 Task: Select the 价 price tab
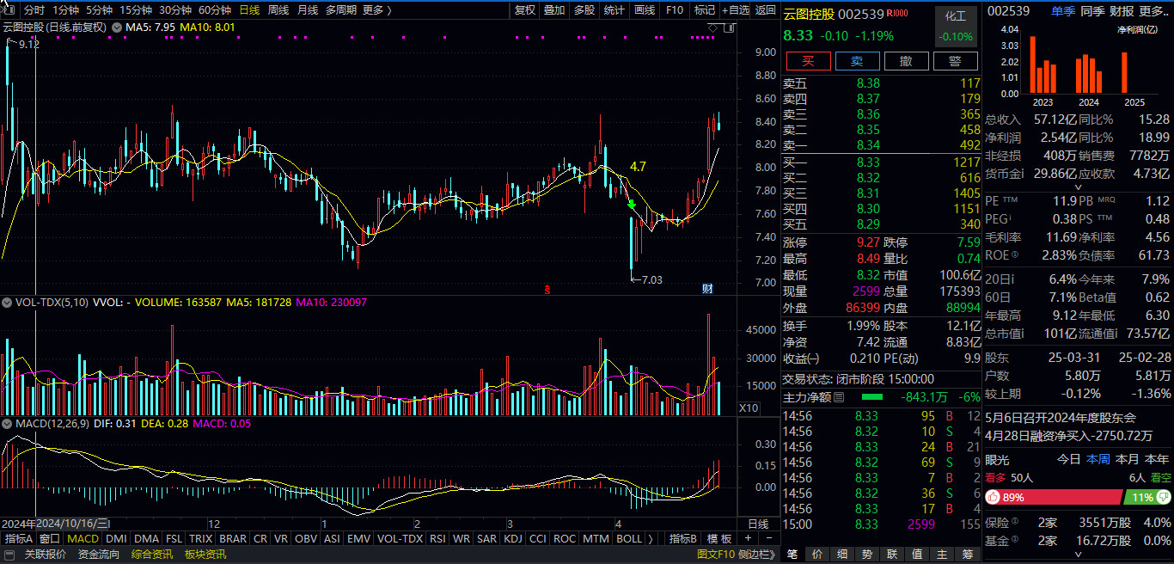click(816, 555)
